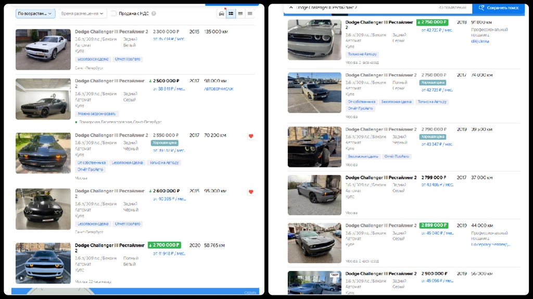533x299 pixels.
Task: Click the от 38 841 ₽ / мес. payment link
Action: click(169, 89)
